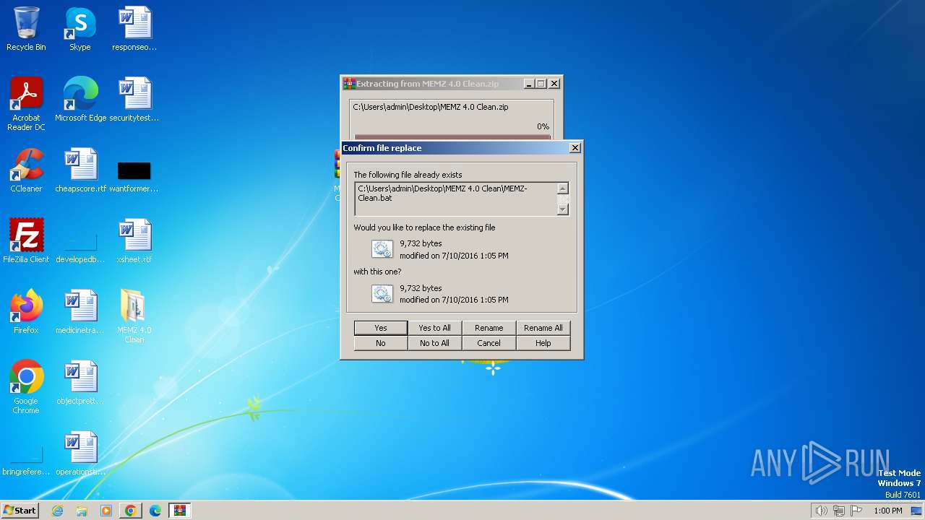This screenshot has height=520, width=925.
Task: Open the MEMZ 4.0 Clean folder icon
Action: point(134,316)
